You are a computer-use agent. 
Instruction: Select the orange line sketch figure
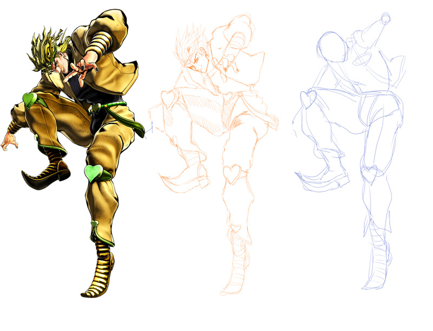(x=213, y=155)
